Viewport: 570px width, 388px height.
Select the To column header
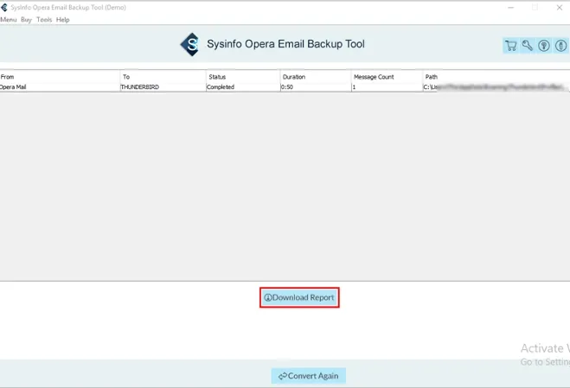tap(163, 77)
